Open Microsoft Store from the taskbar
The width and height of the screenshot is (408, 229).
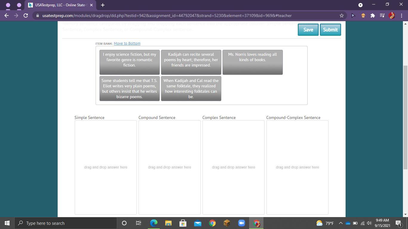(183, 223)
